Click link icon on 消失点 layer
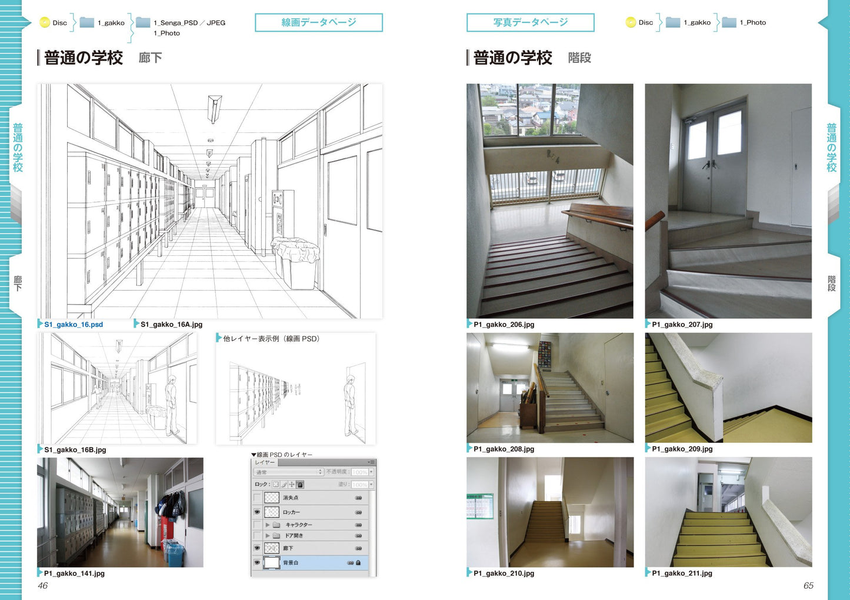 (x=358, y=498)
